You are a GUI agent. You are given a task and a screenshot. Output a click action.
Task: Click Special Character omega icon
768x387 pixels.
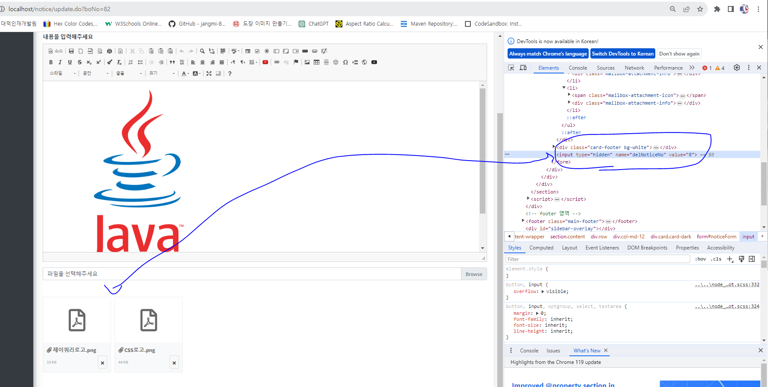(345, 62)
